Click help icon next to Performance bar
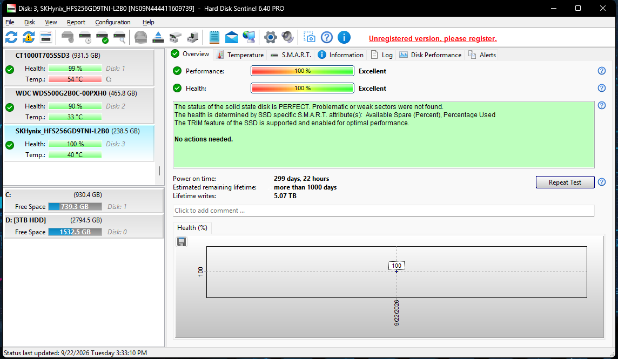Viewport: 618px width, 359px height. coord(601,71)
